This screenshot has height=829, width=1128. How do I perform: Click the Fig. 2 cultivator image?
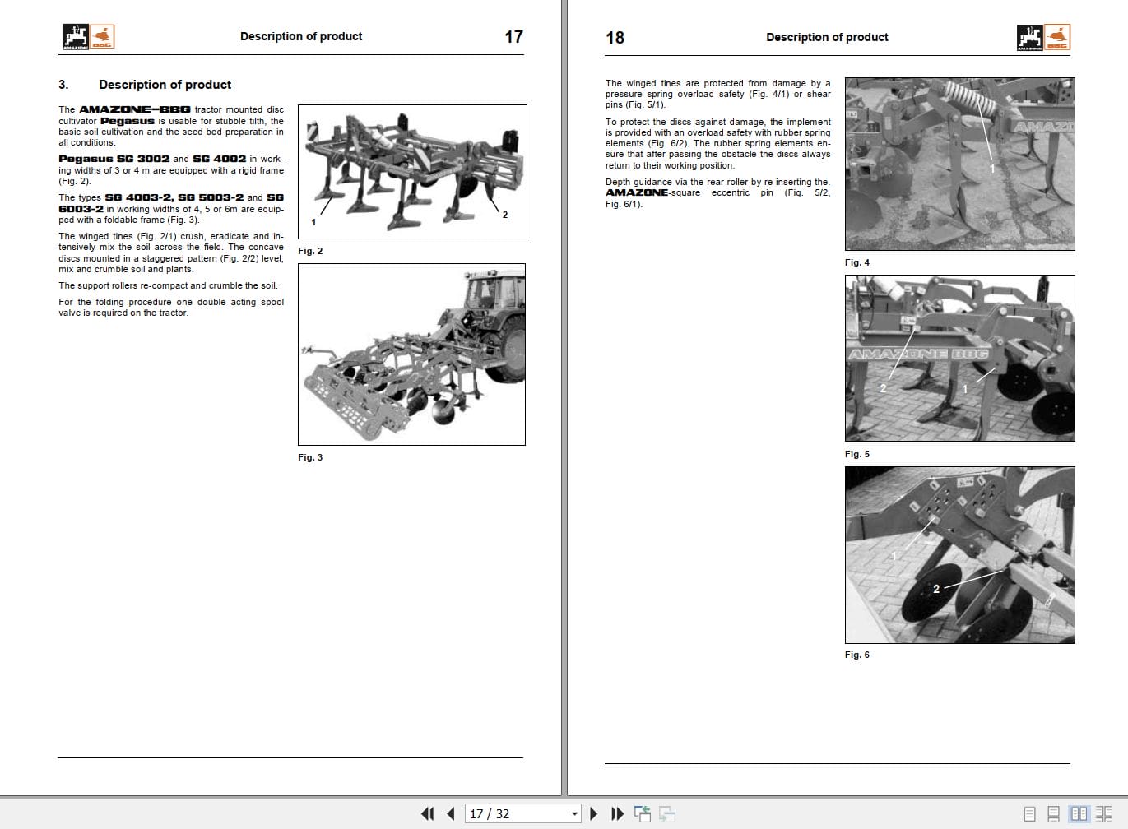(x=412, y=172)
